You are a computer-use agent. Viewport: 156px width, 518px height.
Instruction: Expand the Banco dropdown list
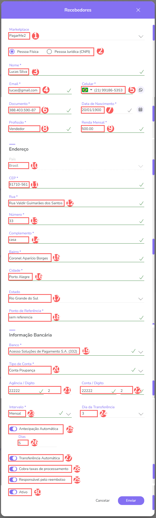[141, 352]
